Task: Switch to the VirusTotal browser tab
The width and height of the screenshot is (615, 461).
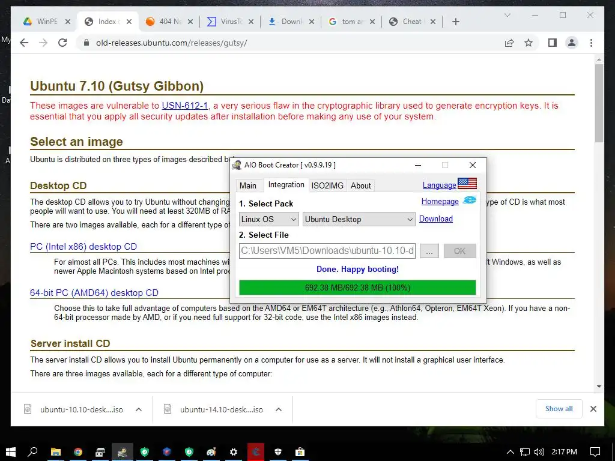Action: point(230,22)
